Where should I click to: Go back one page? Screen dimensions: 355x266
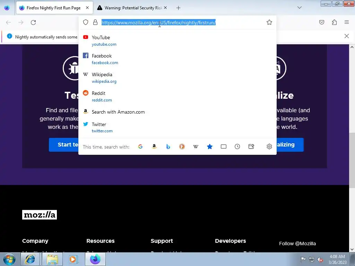click(8, 23)
